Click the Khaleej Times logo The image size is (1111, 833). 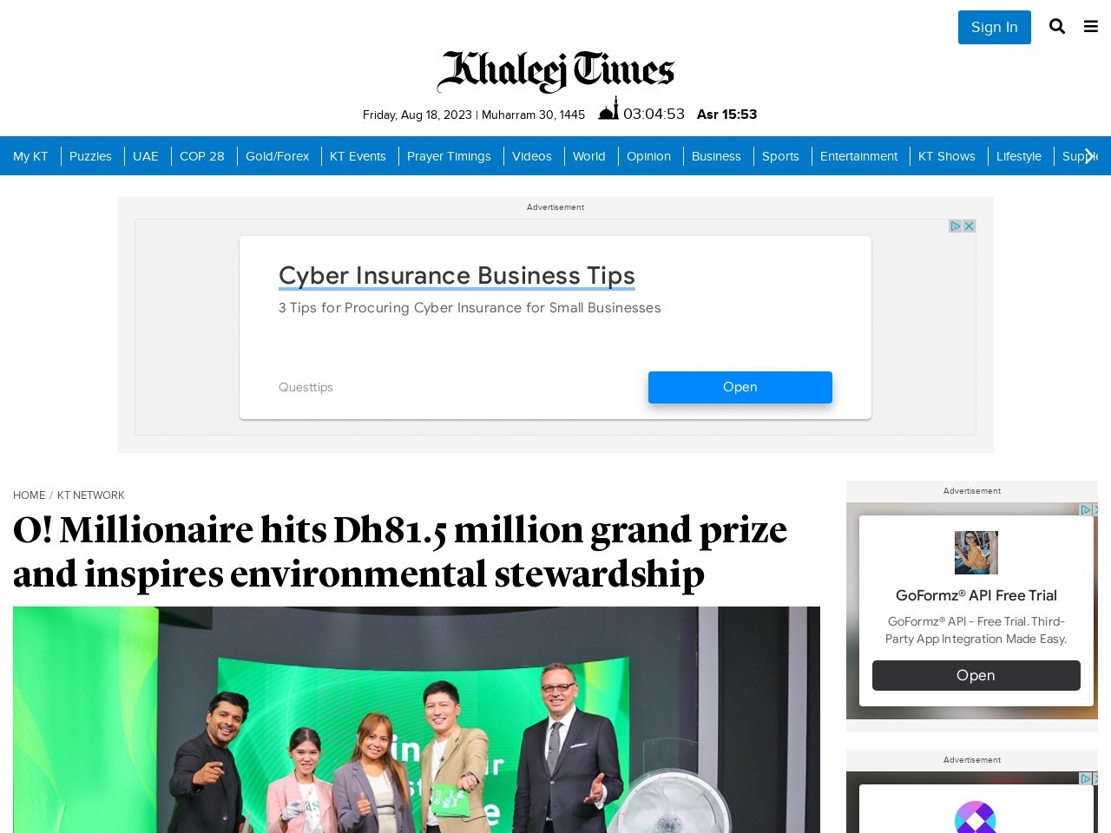coord(555,71)
